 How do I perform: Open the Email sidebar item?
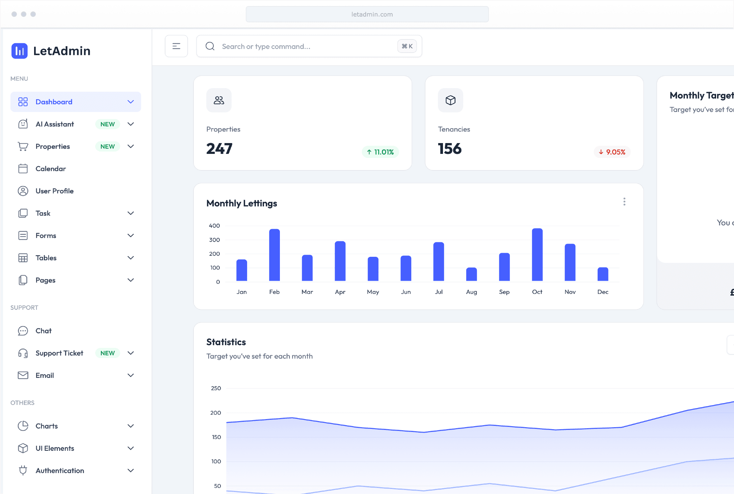click(x=45, y=375)
